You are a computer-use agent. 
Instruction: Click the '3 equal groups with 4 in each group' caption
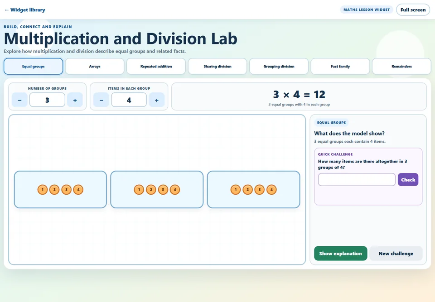click(299, 105)
